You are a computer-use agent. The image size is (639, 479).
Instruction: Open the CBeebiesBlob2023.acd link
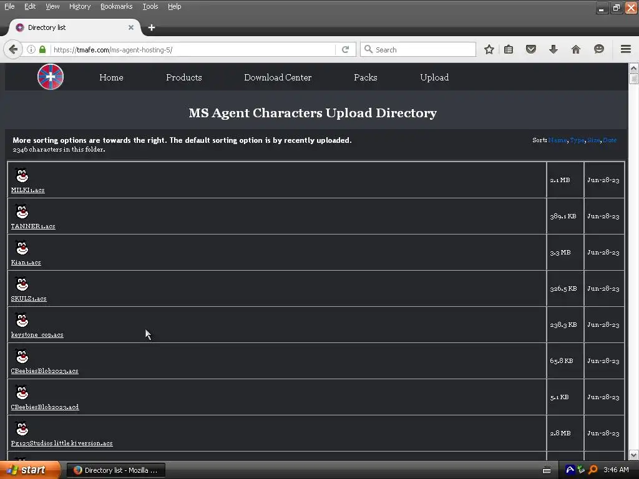45,407
